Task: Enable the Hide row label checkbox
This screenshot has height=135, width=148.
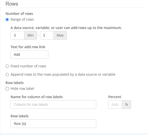Action: pos(7,89)
